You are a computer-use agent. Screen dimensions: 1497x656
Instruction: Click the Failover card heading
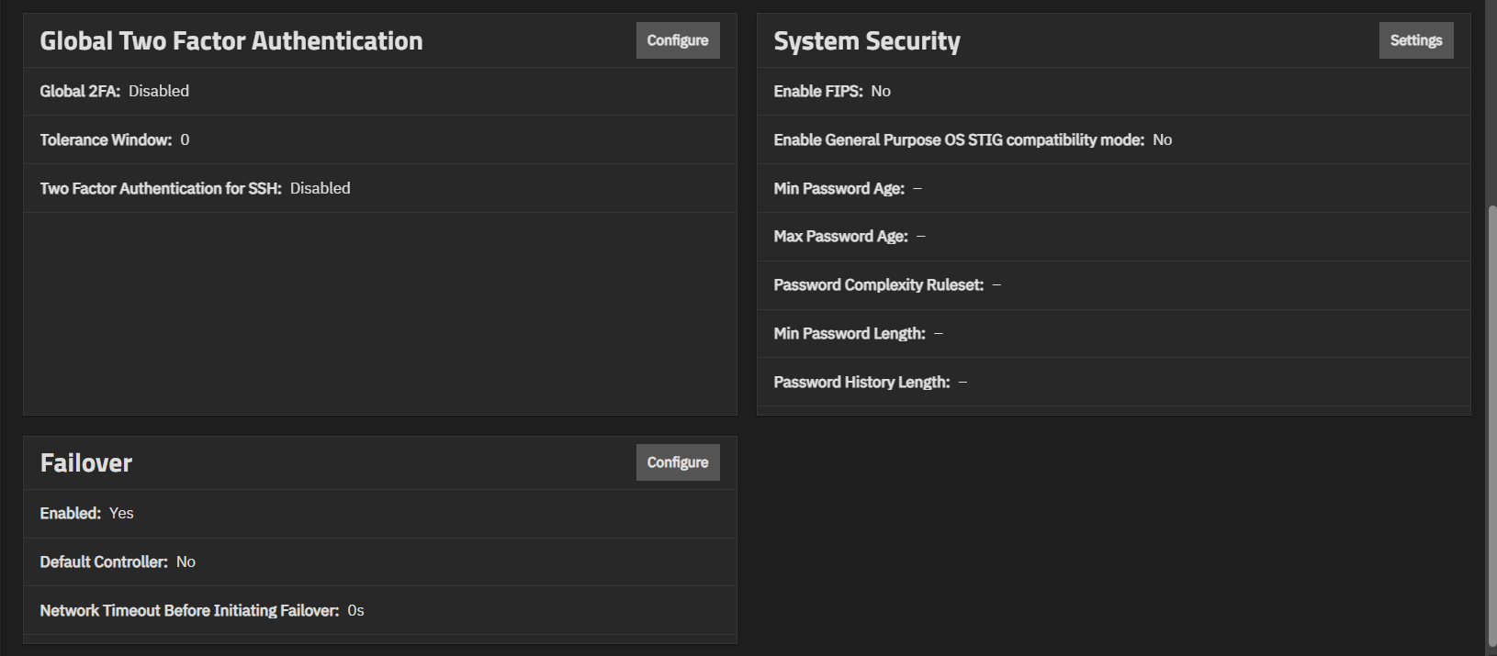(x=86, y=462)
